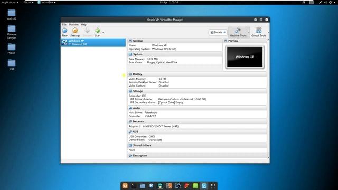Image resolution: width=338 pixels, height=190 pixels.
Task: Open the file manager from the dock
Action: pos(143,186)
